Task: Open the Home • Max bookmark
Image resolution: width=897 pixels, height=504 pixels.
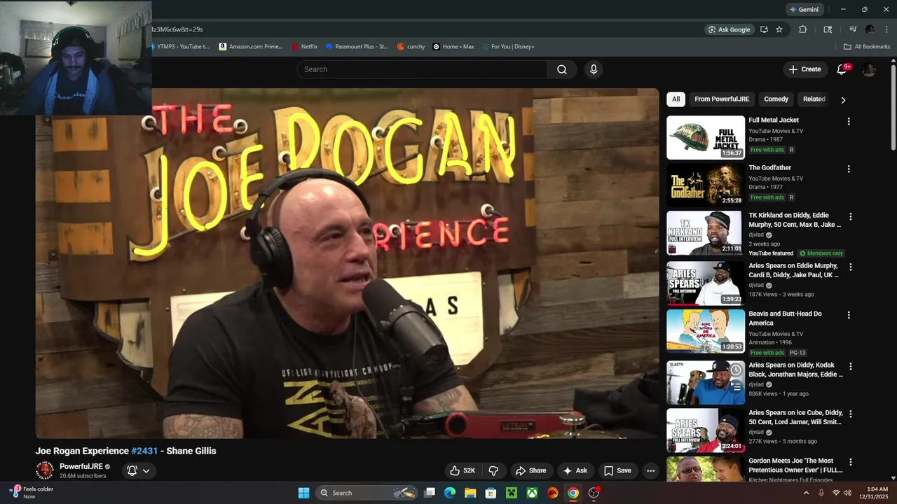Action: point(453,47)
